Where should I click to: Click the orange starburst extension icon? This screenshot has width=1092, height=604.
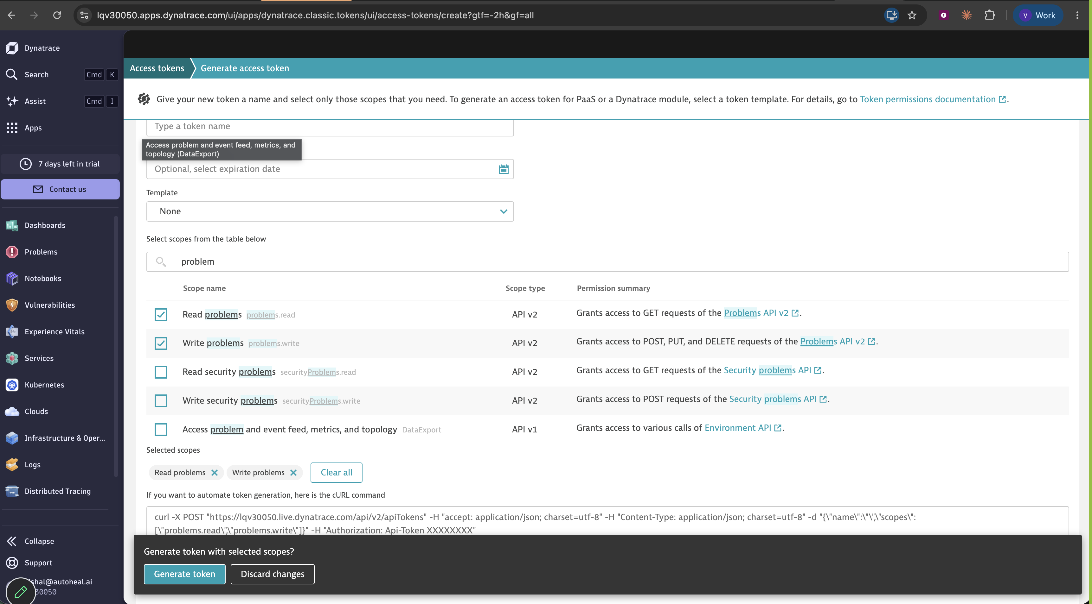coord(966,15)
